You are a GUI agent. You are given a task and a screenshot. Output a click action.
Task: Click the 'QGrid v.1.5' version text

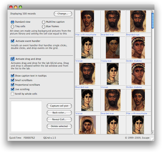coord(50,138)
